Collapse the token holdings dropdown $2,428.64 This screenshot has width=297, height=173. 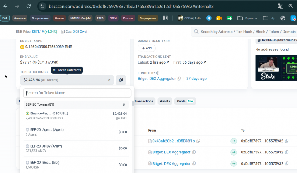pos(67,80)
